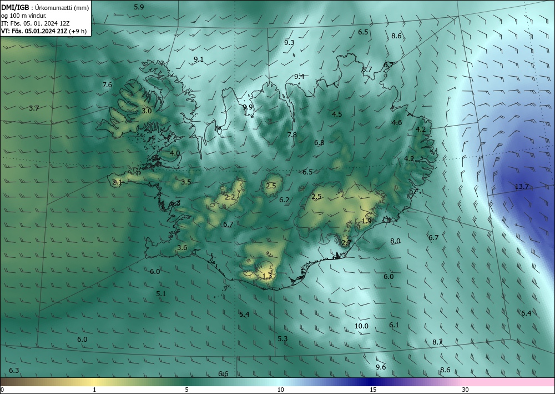Click the 4.5 value in the northeast

[x=337, y=114]
